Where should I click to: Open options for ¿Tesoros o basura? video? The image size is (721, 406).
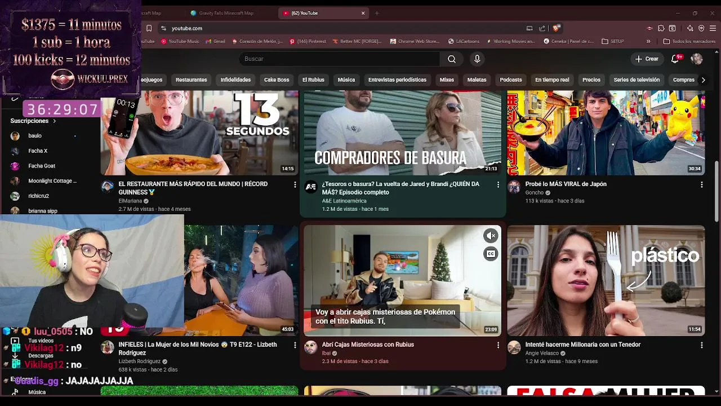pyautogui.click(x=498, y=184)
